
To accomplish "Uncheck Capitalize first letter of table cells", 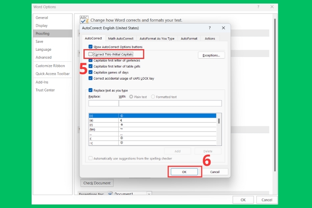I will (x=90, y=66).
